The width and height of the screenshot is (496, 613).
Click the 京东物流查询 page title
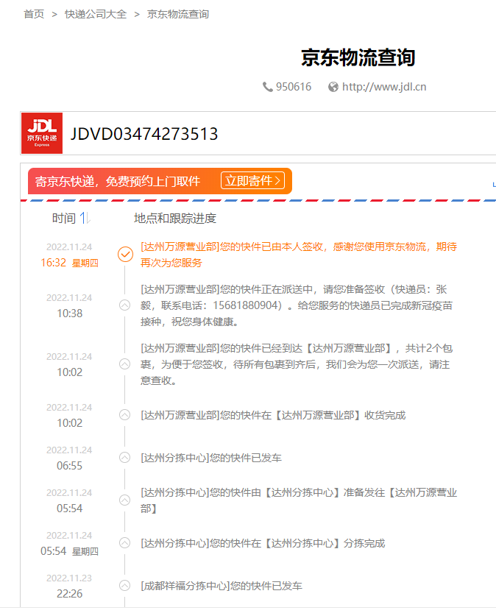[358, 58]
